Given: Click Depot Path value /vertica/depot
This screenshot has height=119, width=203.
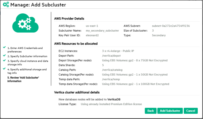Looking at the screenshot, I should (111, 56).
